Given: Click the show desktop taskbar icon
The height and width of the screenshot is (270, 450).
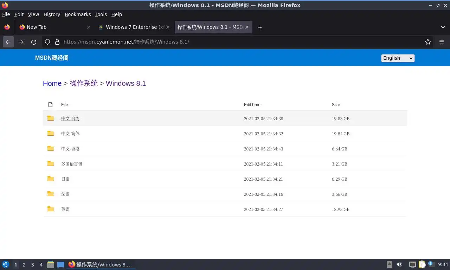Looking at the screenshot, I should click(x=61, y=264).
